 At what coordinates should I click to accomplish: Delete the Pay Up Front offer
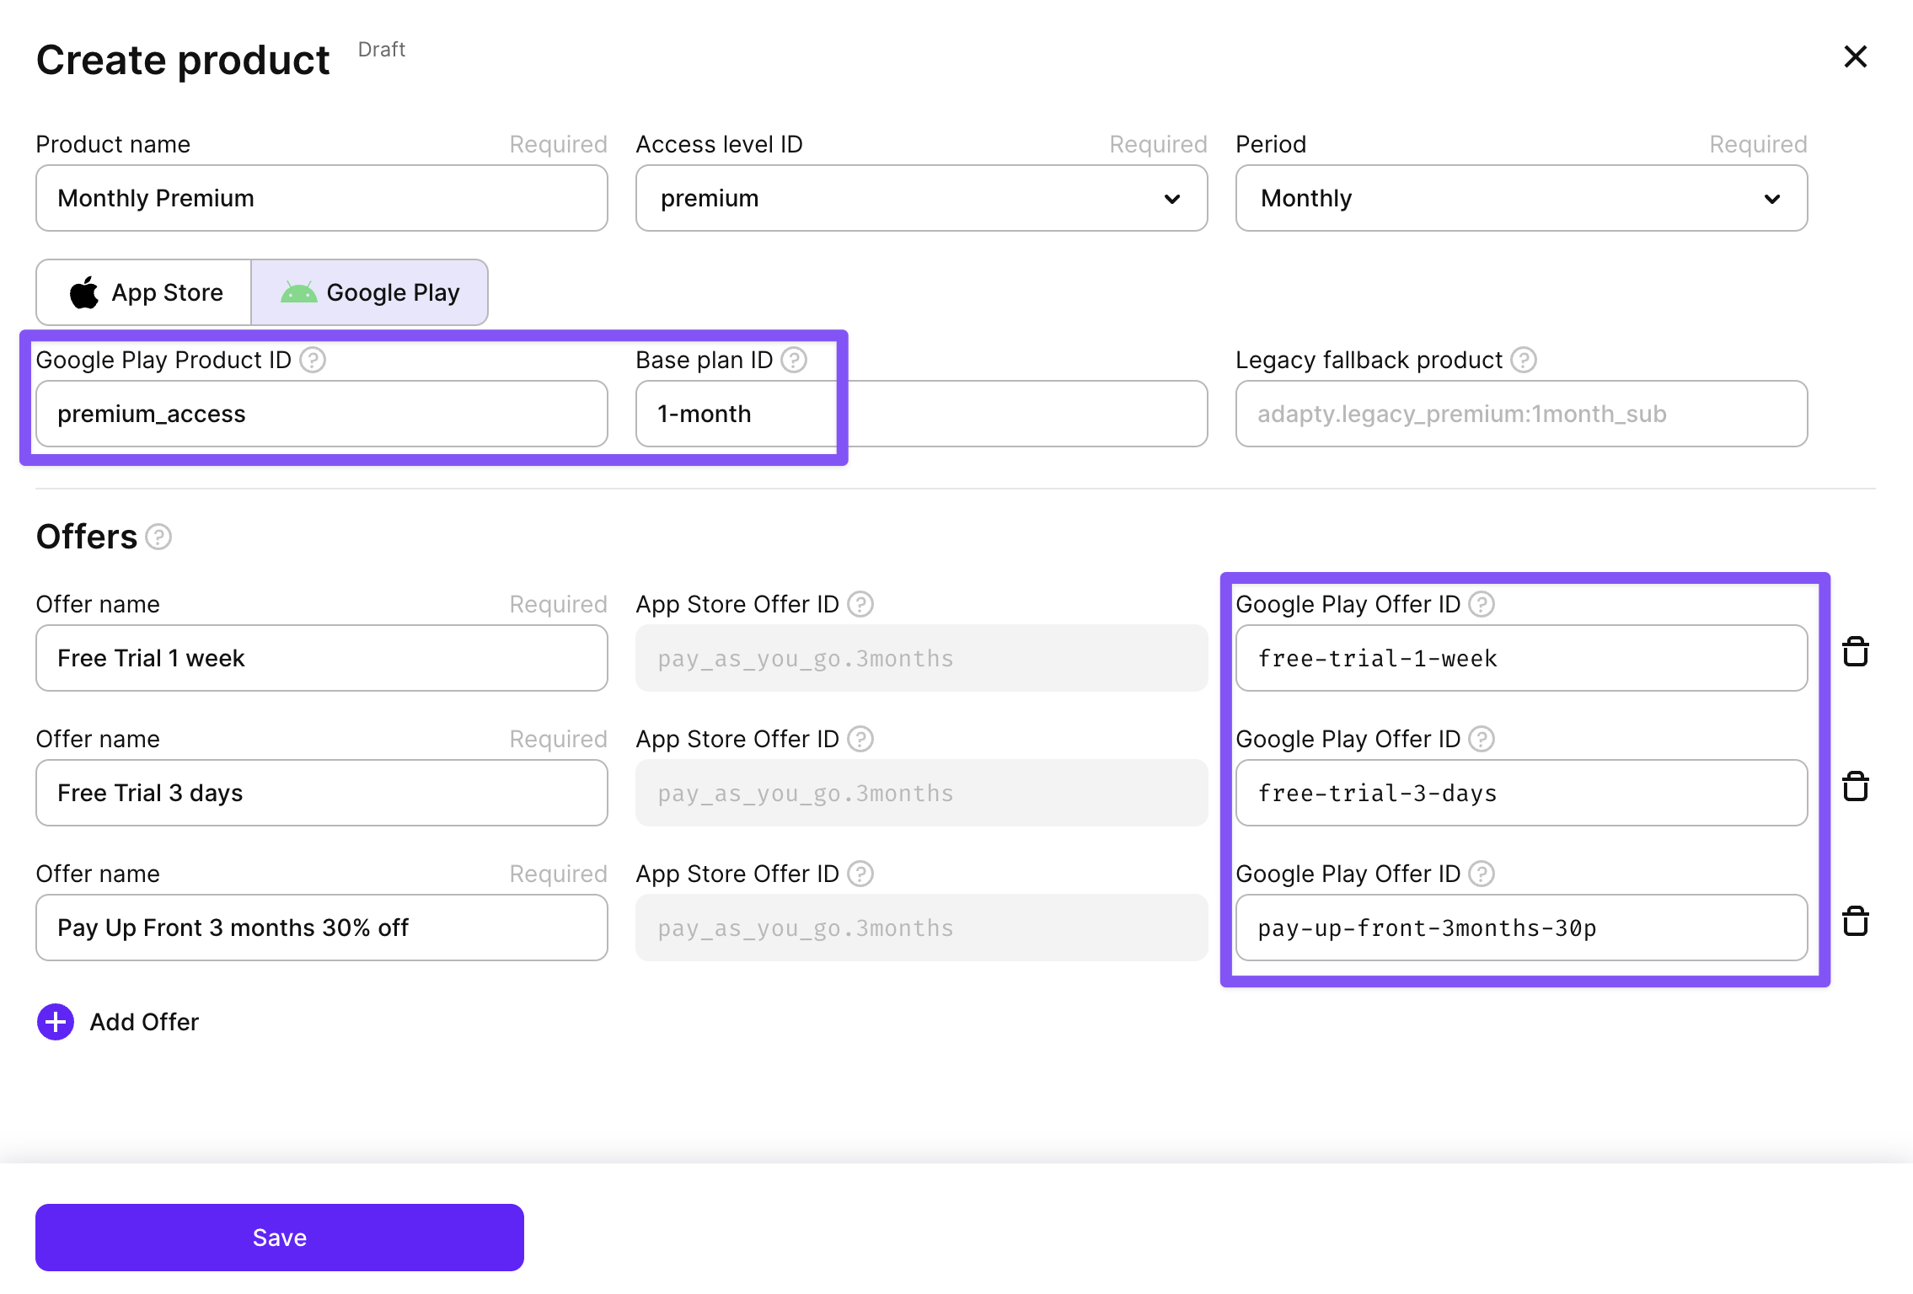click(1855, 922)
